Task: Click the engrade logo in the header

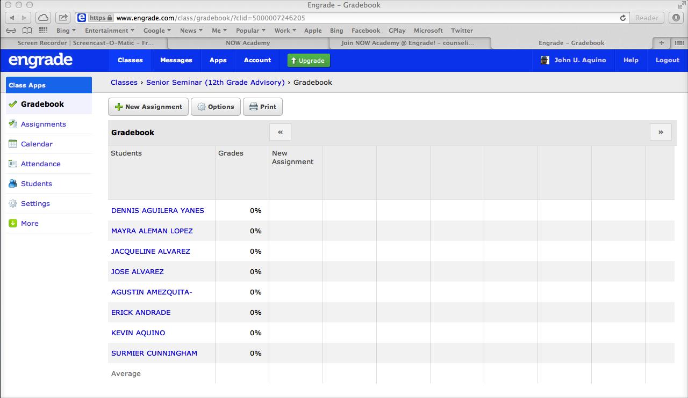Action: pyautogui.click(x=40, y=60)
